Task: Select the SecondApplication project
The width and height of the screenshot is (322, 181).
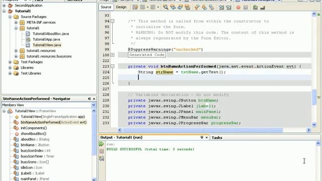Action: (29, 6)
